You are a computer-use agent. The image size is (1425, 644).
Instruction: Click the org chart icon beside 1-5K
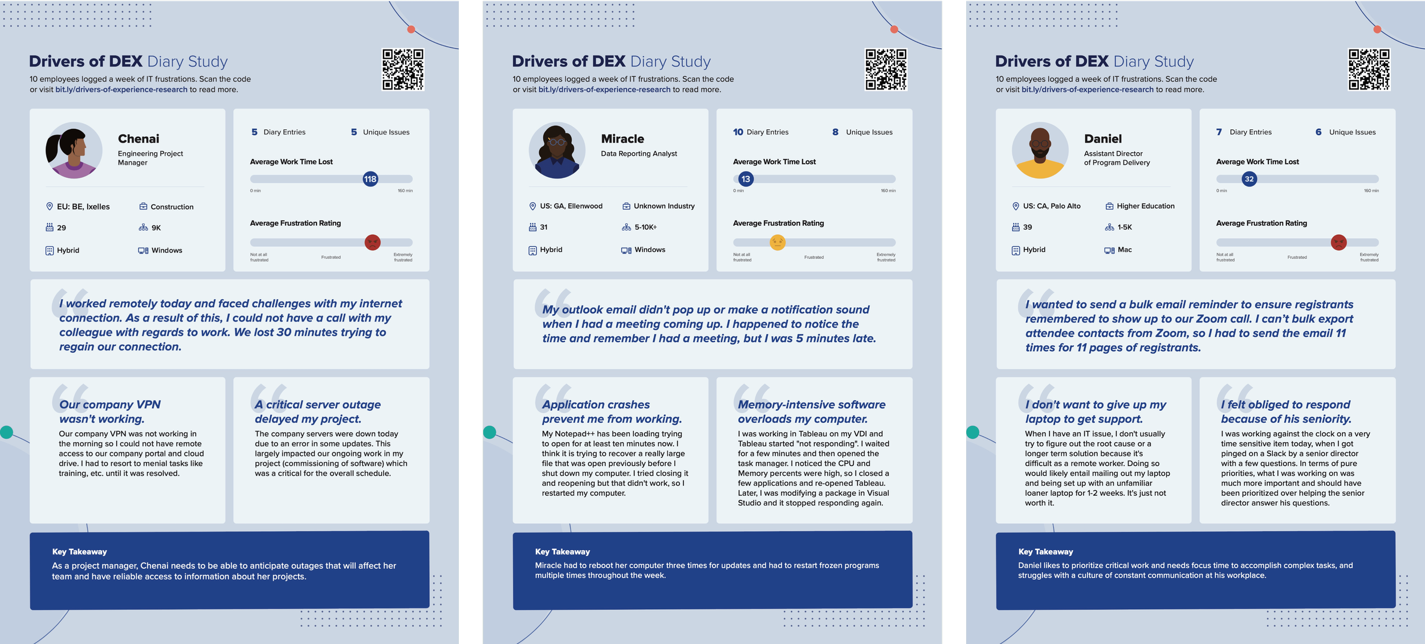click(x=1109, y=227)
